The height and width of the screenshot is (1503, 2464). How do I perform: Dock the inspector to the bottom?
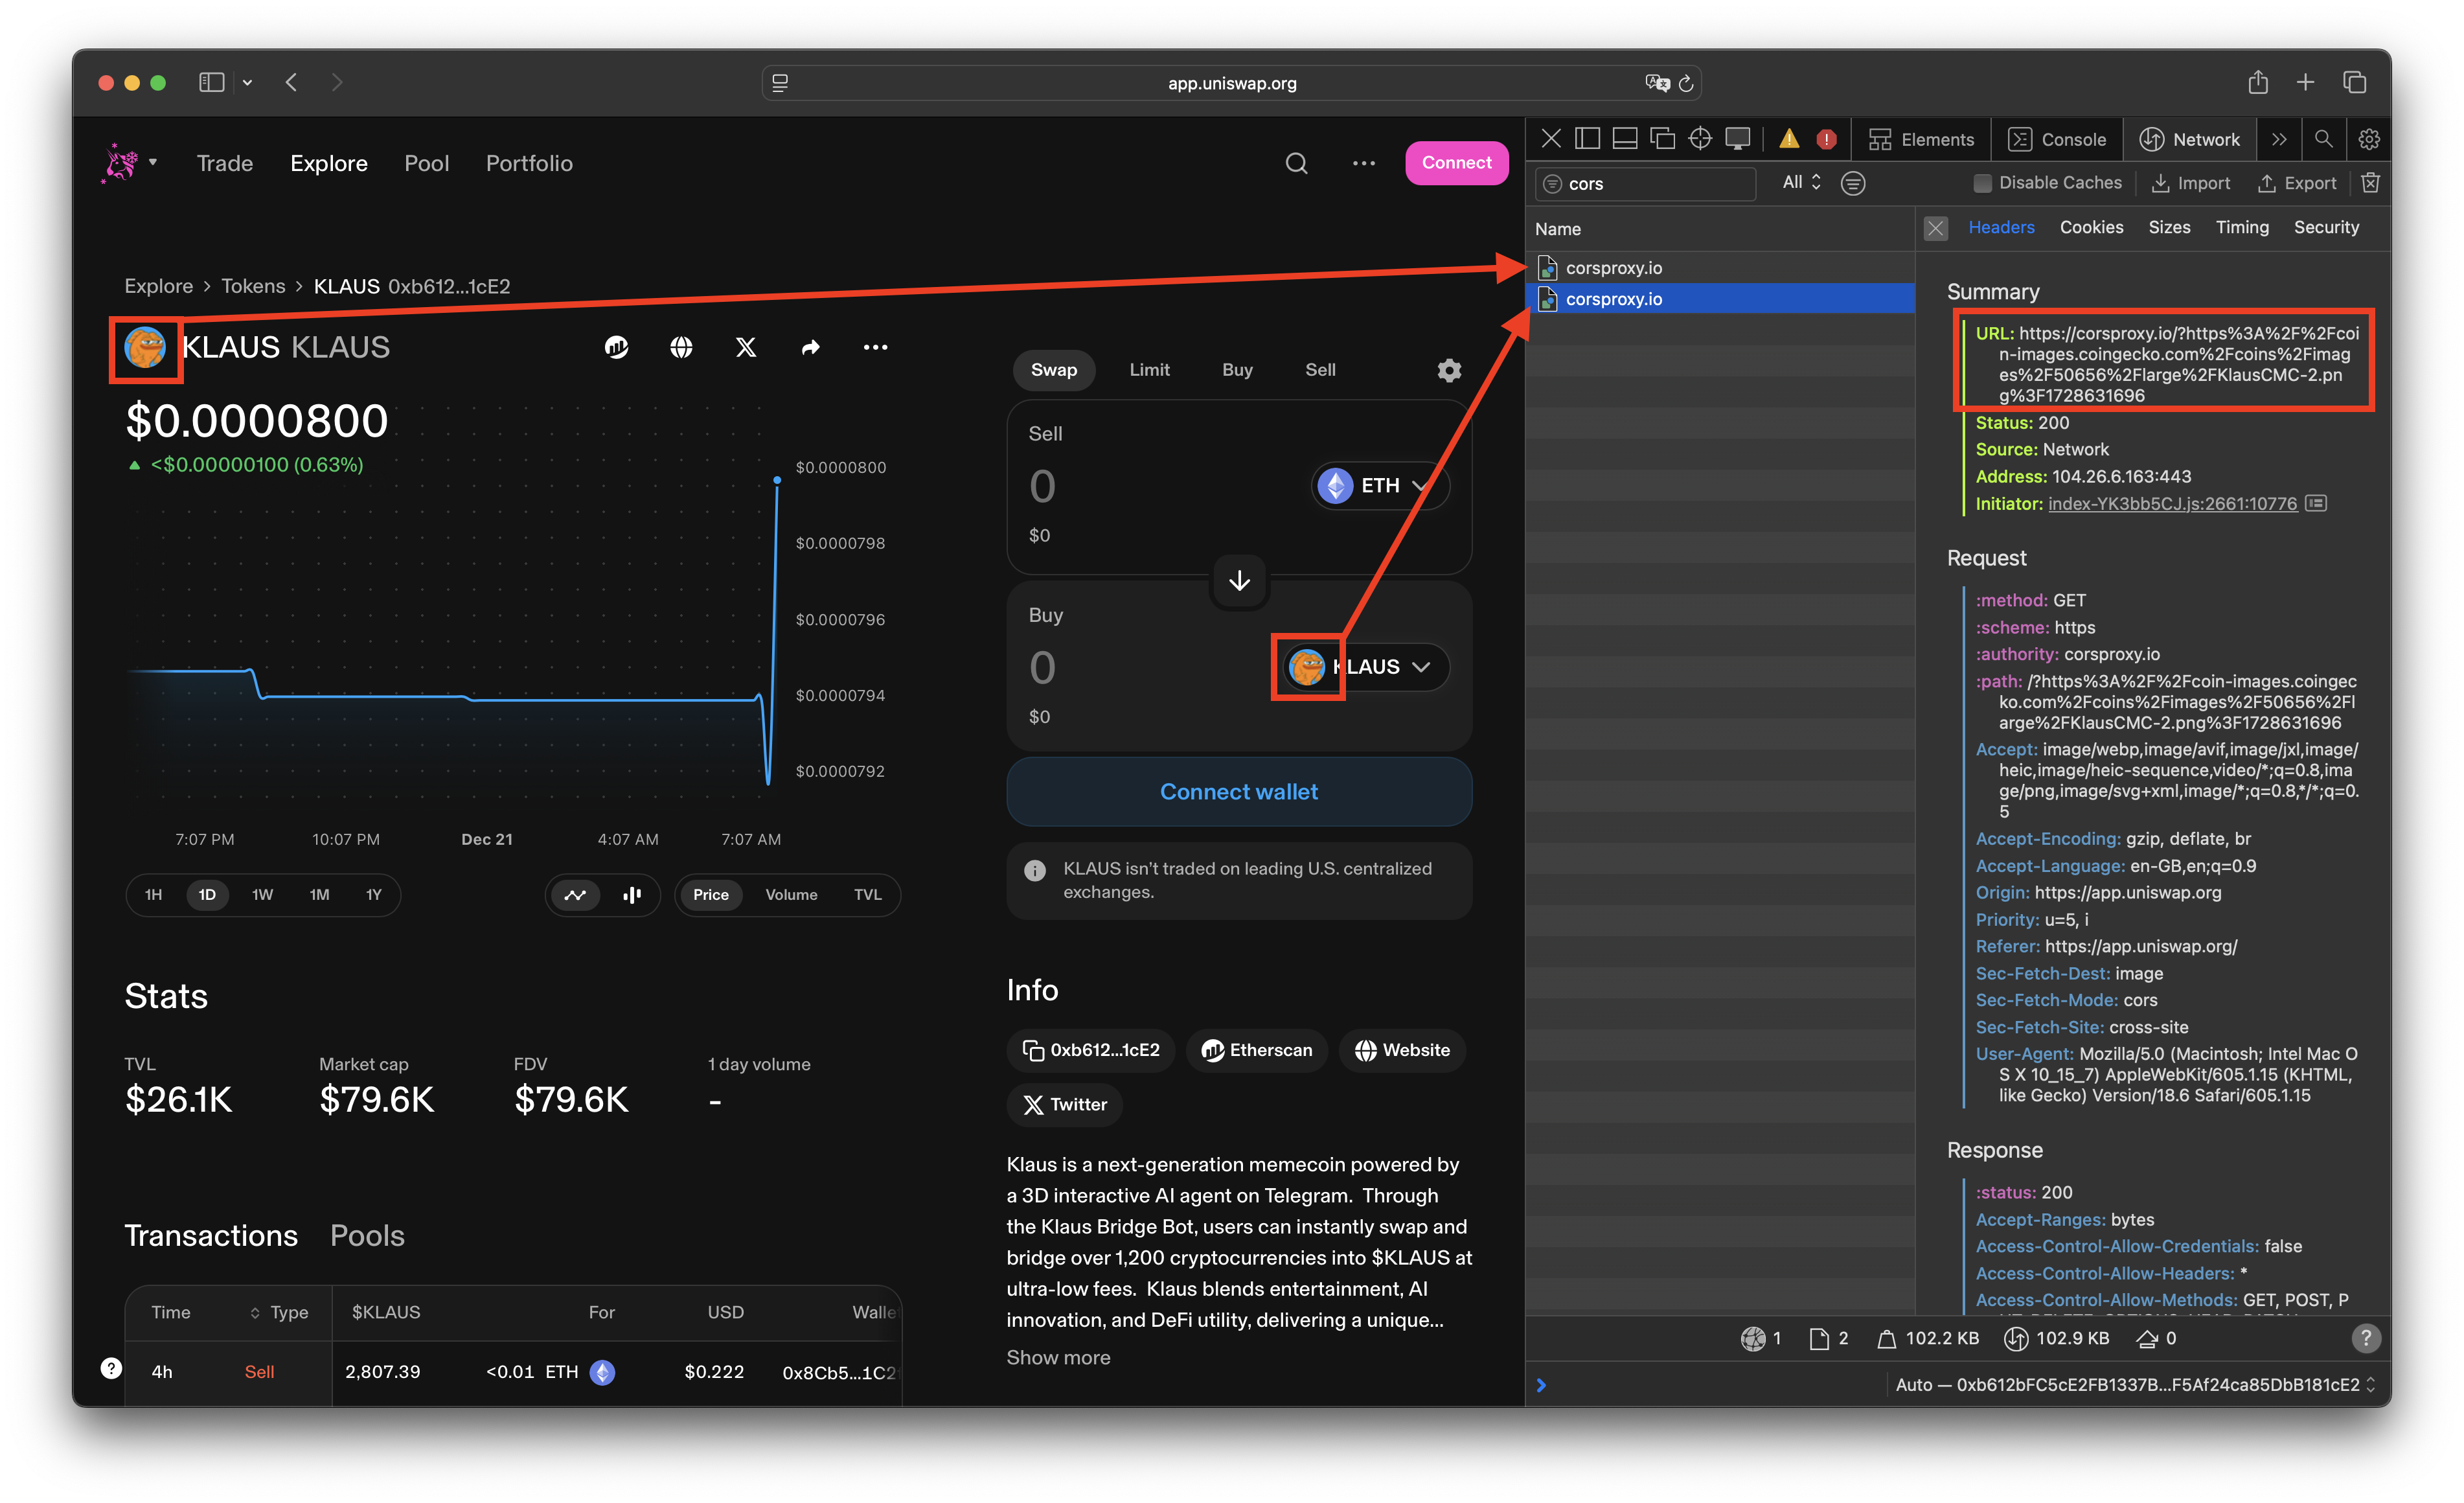point(1625,139)
